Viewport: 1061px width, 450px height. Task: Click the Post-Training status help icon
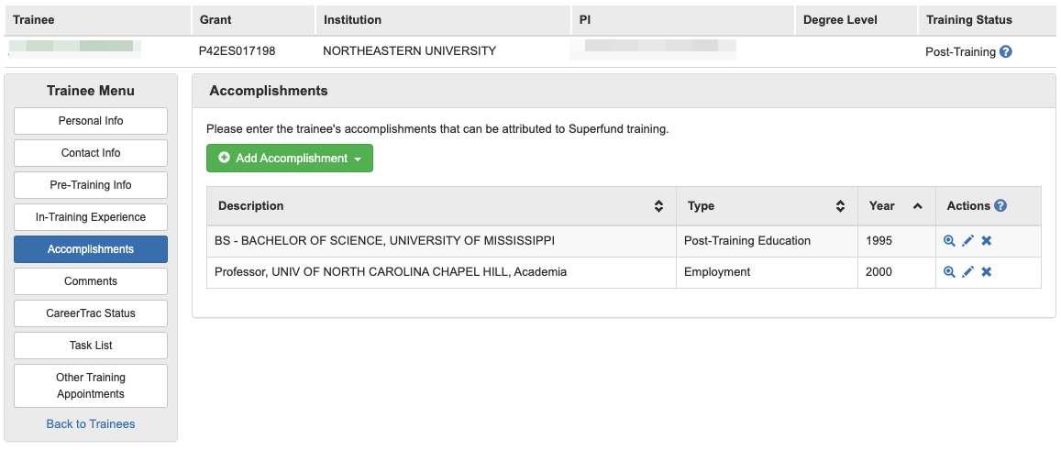pos(1006,52)
